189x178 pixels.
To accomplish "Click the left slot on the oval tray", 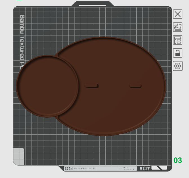I will click(x=92, y=86).
